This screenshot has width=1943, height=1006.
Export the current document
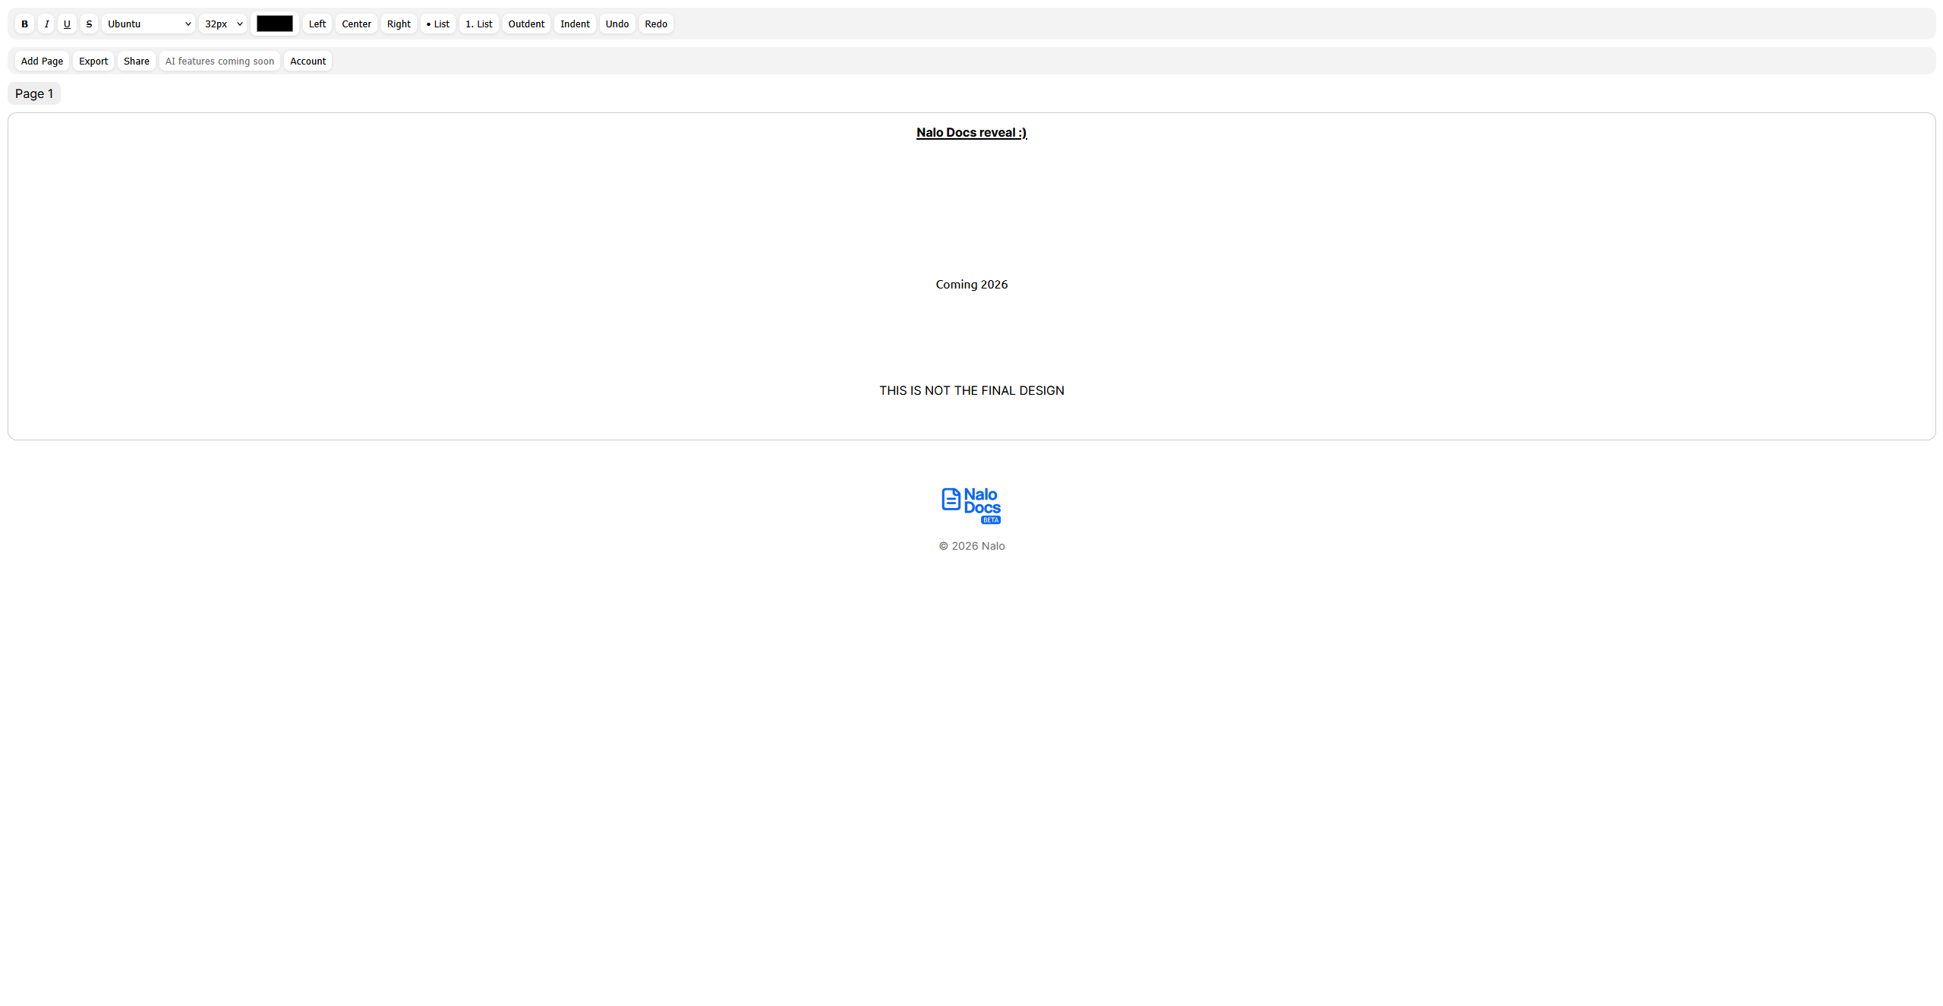(x=93, y=61)
